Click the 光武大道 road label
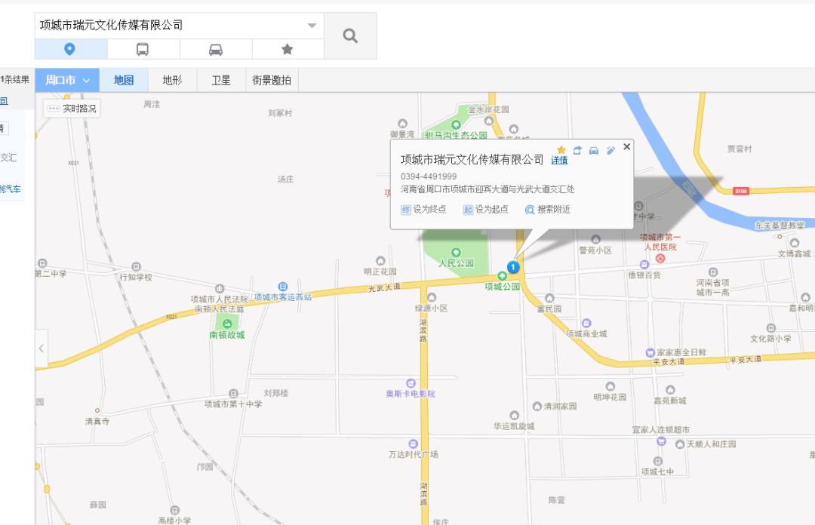The image size is (815, 525). coord(384,287)
